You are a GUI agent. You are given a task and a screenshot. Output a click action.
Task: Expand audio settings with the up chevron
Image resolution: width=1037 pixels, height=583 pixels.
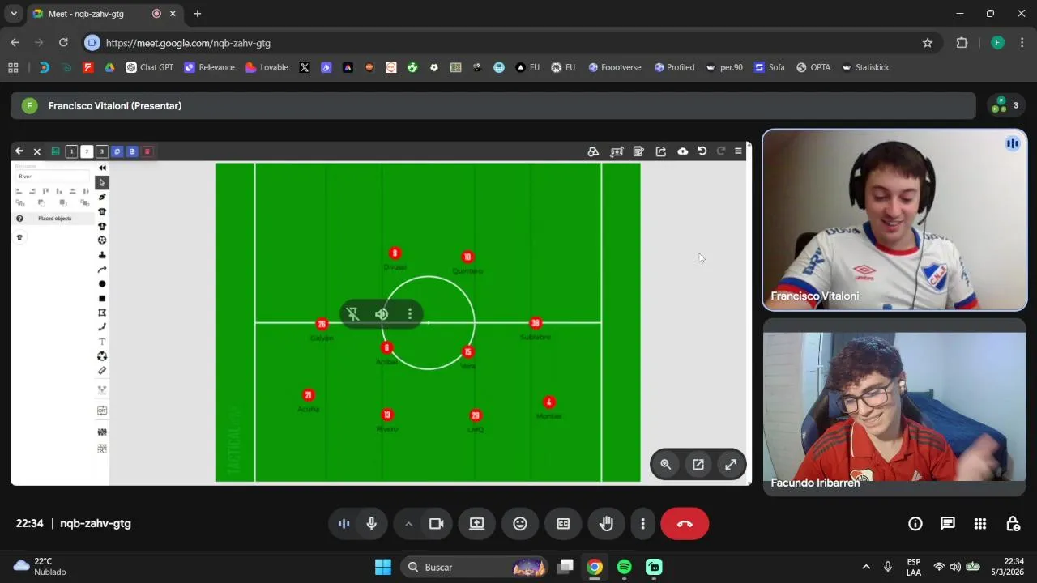(409, 524)
